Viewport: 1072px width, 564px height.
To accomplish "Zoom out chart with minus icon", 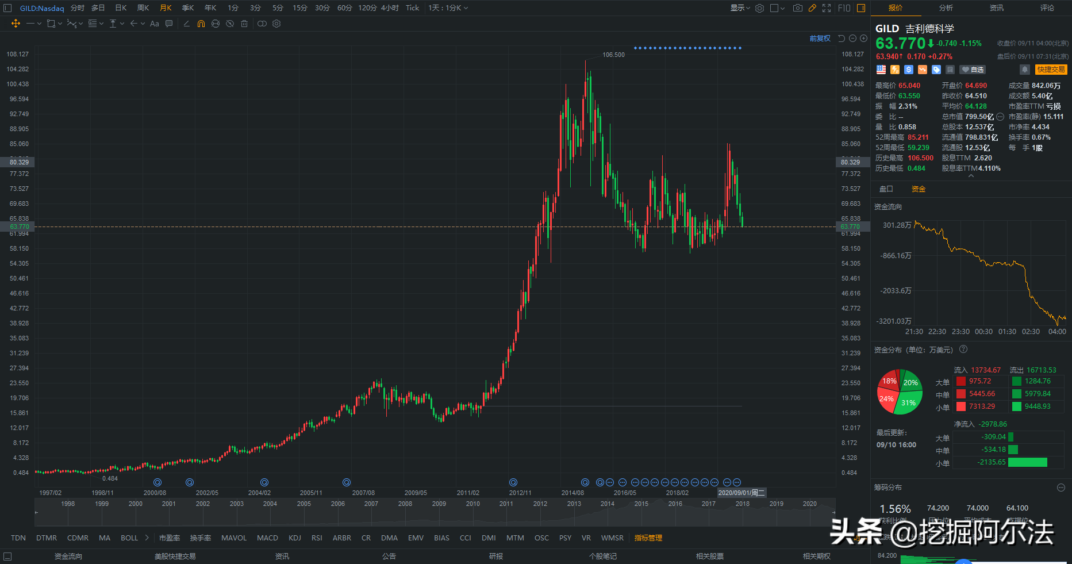I will point(853,39).
